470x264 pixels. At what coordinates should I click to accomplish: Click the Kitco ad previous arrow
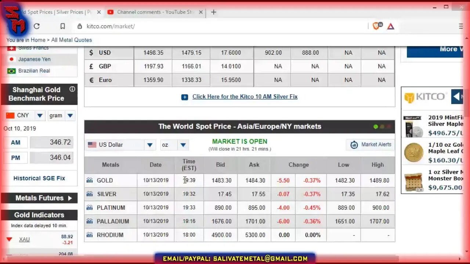[457, 97]
